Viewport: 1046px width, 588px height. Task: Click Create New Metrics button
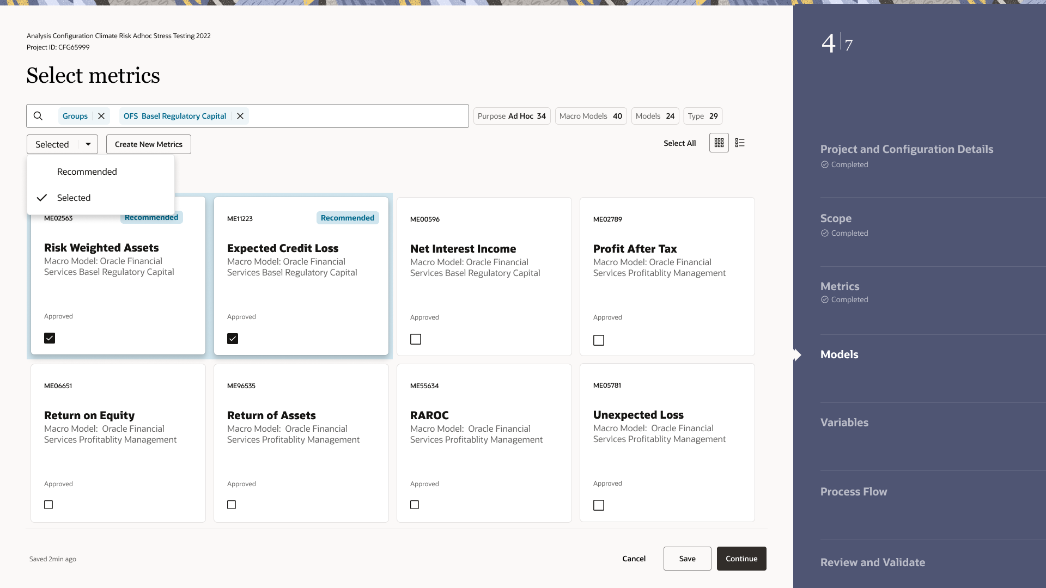pyautogui.click(x=149, y=144)
